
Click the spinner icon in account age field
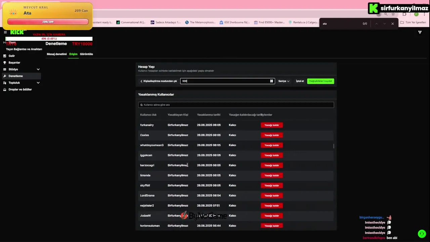point(271,81)
